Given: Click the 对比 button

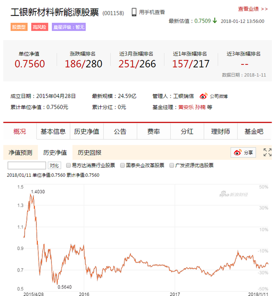Looking at the screenshot, I should point(54,165).
